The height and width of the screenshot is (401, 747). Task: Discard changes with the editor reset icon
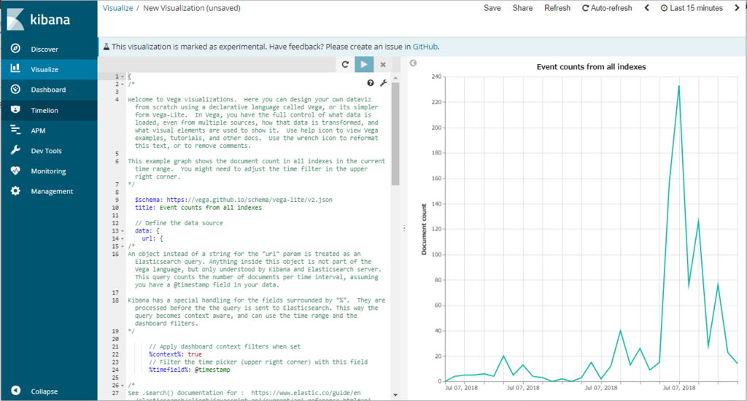(x=345, y=64)
